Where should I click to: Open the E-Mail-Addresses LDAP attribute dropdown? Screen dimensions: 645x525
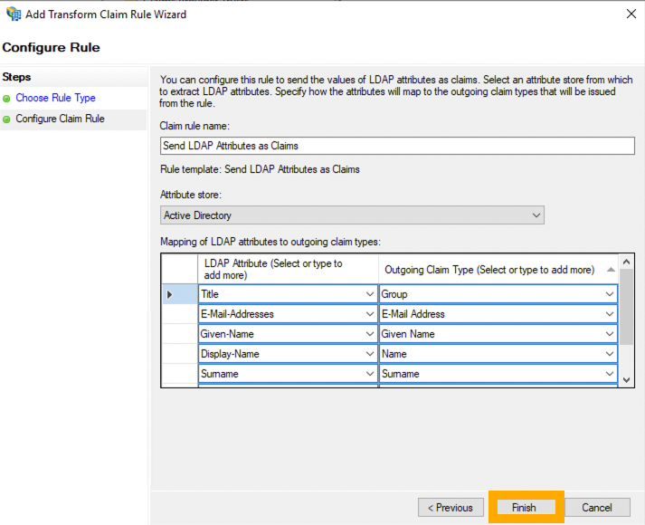click(370, 314)
